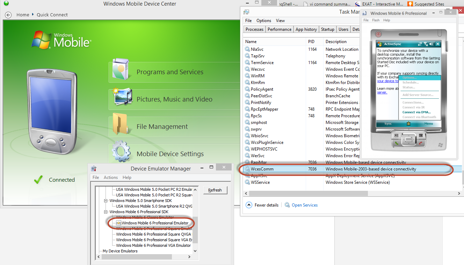Click the Open Services link
The height and width of the screenshot is (265, 464).
[305, 205]
